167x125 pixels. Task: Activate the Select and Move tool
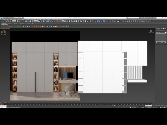(26, 21)
